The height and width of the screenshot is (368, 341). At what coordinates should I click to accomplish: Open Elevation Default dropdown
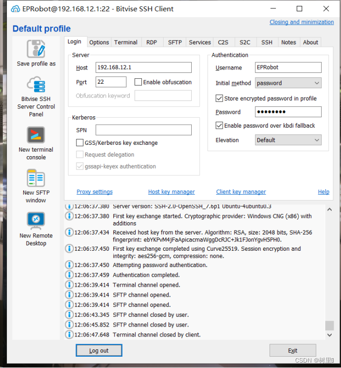coord(288,140)
